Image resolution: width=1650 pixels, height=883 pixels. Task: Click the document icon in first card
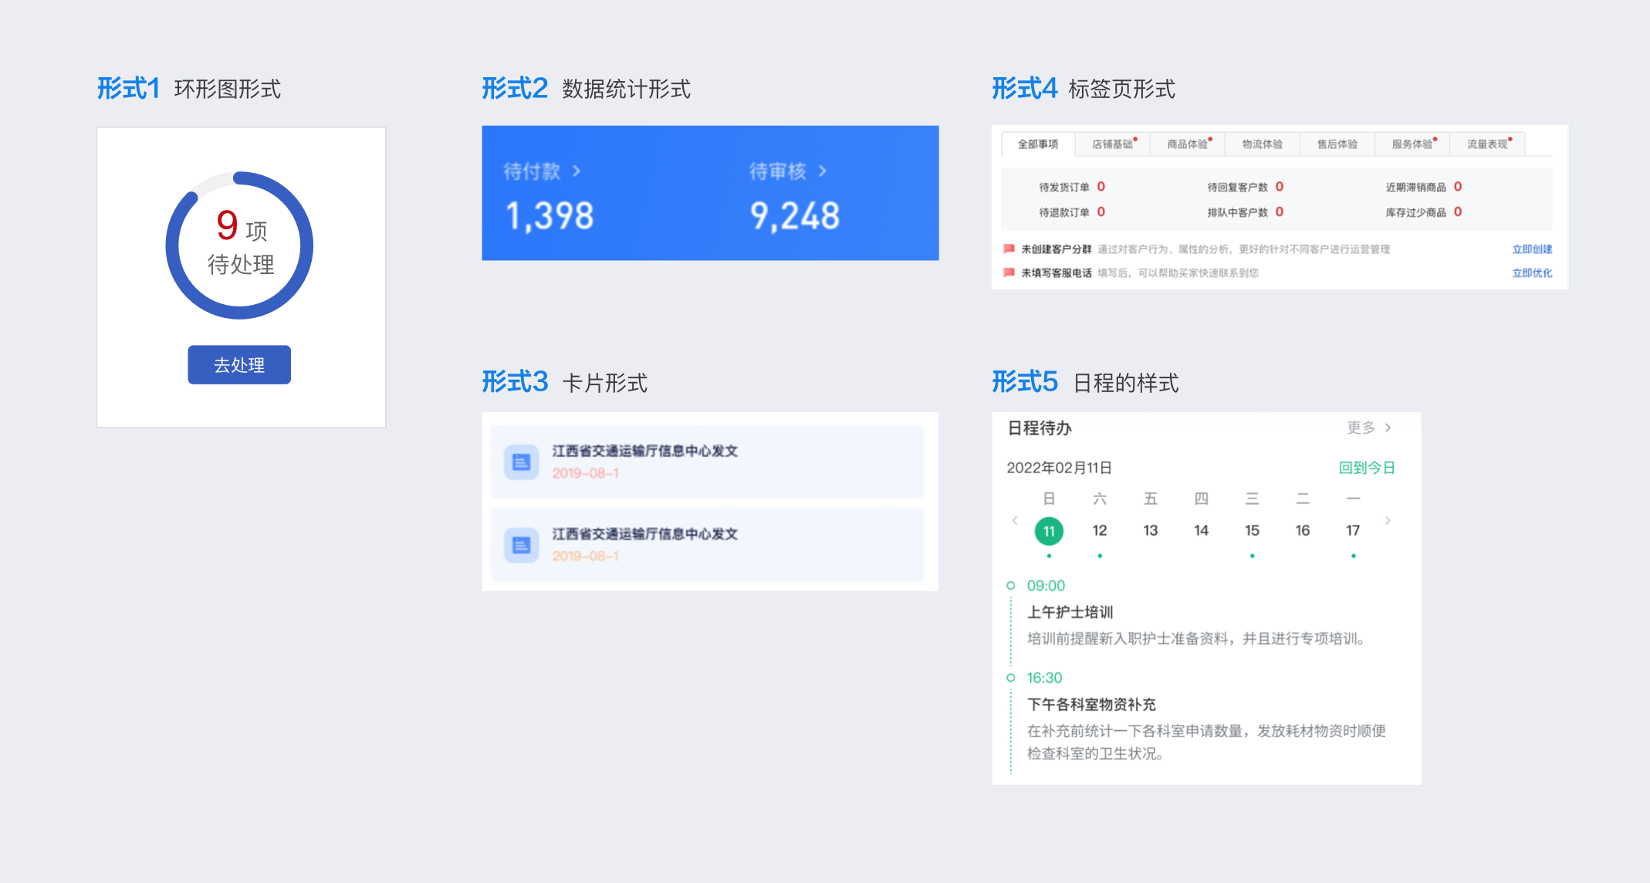(521, 462)
